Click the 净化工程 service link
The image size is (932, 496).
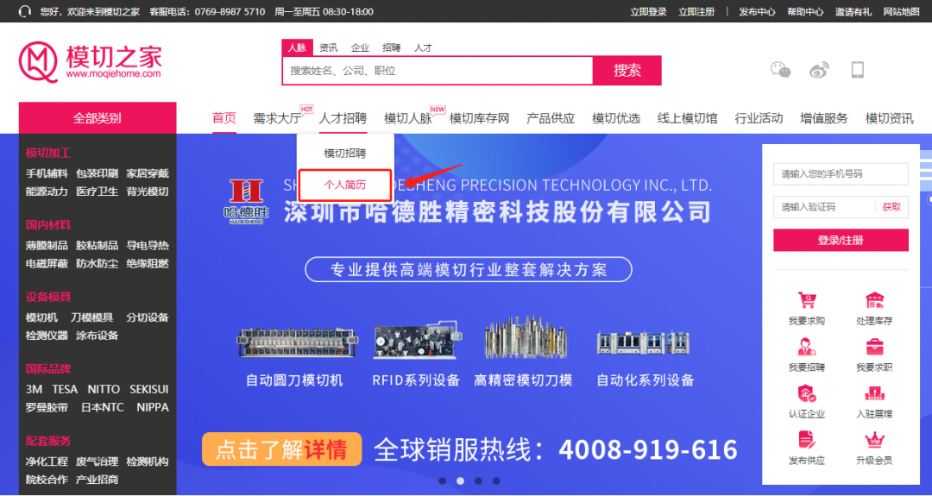(x=47, y=461)
